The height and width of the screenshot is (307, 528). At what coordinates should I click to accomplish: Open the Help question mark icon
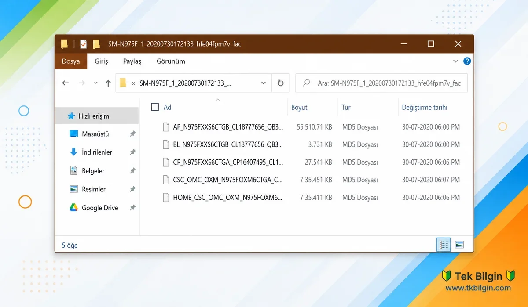pyautogui.click(x=467, y=61)
